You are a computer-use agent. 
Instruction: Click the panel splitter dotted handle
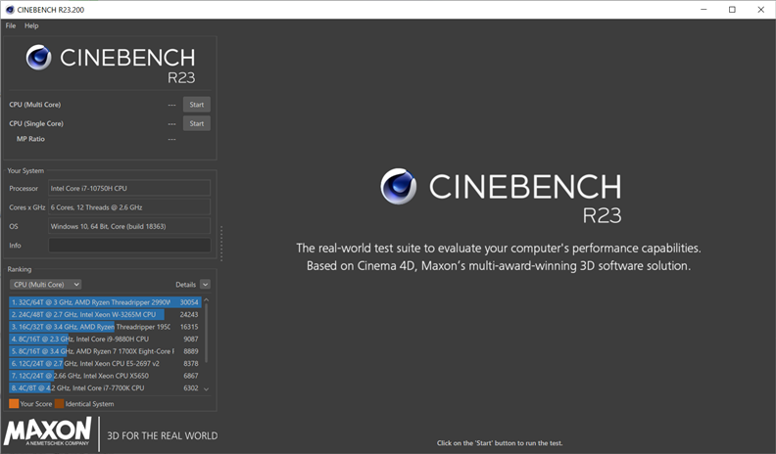tap(221, 243)
